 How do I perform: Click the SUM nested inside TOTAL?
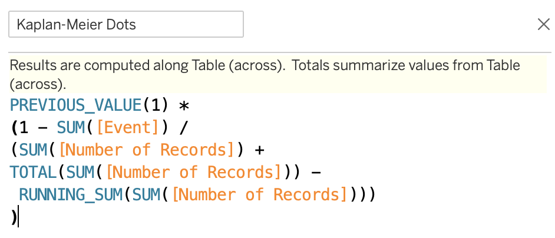80,172
